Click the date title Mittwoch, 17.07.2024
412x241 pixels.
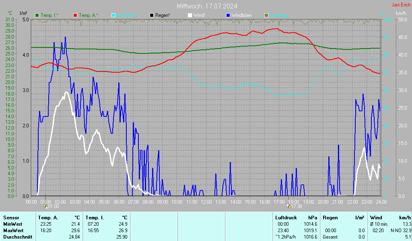pos(207,6)
